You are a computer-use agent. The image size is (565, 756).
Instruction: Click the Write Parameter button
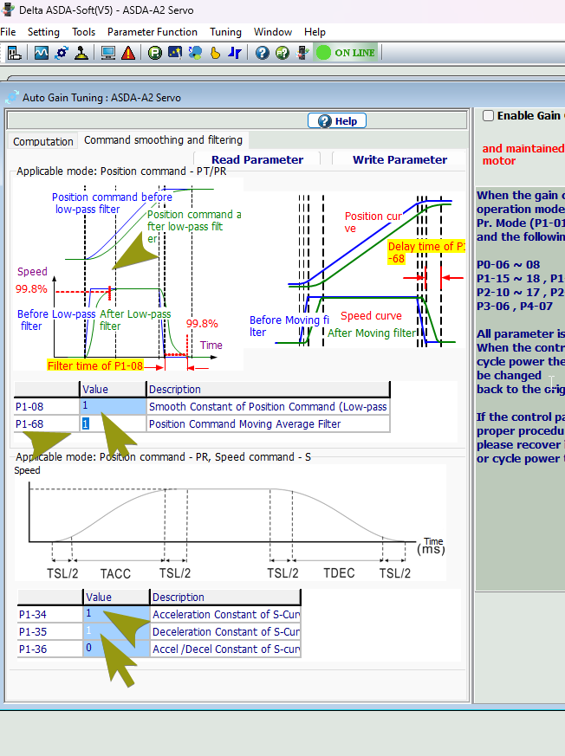[x=399, y=159]
